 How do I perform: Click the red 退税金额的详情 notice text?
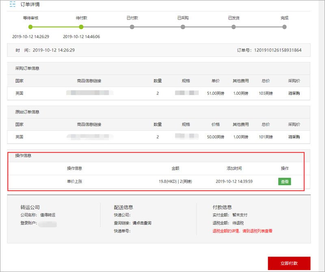point(242,231)
